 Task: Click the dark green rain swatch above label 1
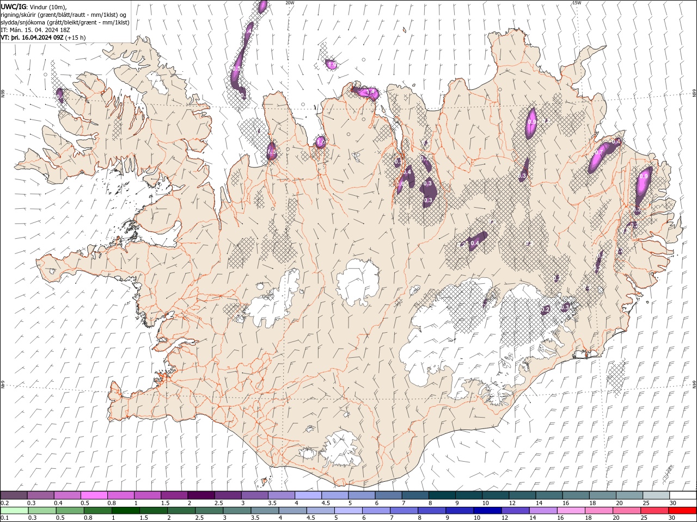tap(125, 511)
